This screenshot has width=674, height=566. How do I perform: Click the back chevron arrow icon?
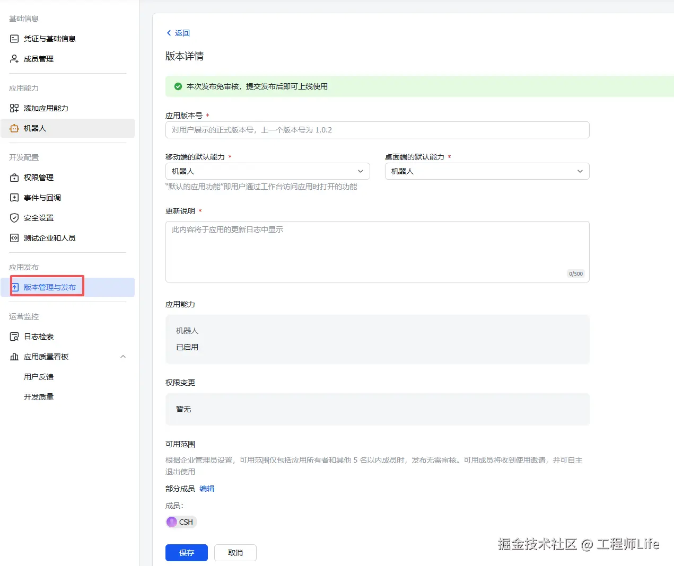click(x=169, y=33)
